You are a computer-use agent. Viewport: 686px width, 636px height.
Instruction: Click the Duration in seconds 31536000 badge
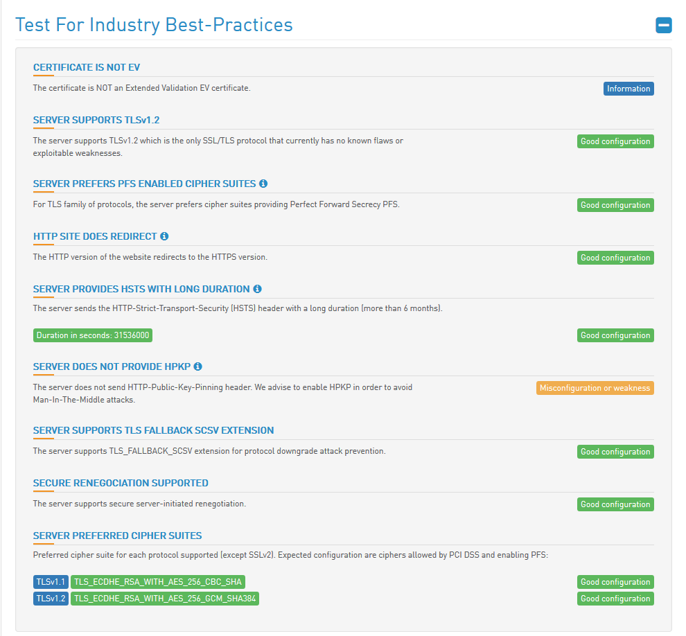tap(93, 335)
